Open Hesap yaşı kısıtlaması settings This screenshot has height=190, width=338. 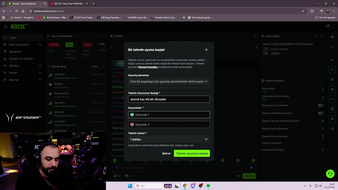[x=293, y=129]
